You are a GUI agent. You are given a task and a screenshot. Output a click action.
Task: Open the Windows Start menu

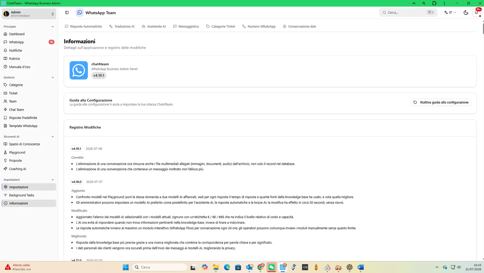[x=126, y=267]
